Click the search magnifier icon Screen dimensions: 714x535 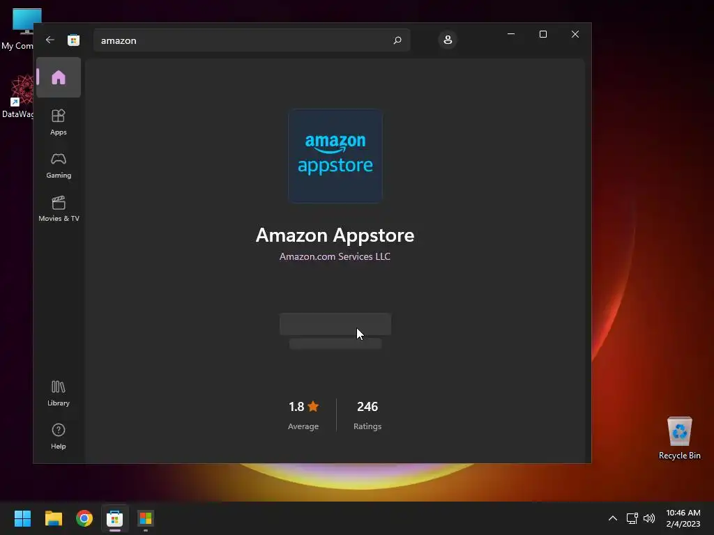(x=397, y=40)
